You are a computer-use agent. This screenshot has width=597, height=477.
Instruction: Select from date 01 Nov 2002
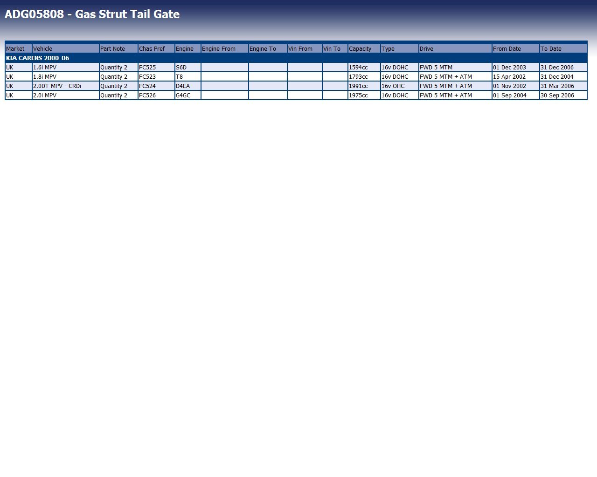pyautogui.click(x=515, y=86)
